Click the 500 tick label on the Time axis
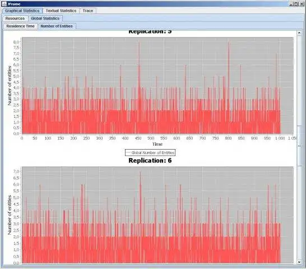The height and width of the screenshot is (269, 306). tap(151, 138)
